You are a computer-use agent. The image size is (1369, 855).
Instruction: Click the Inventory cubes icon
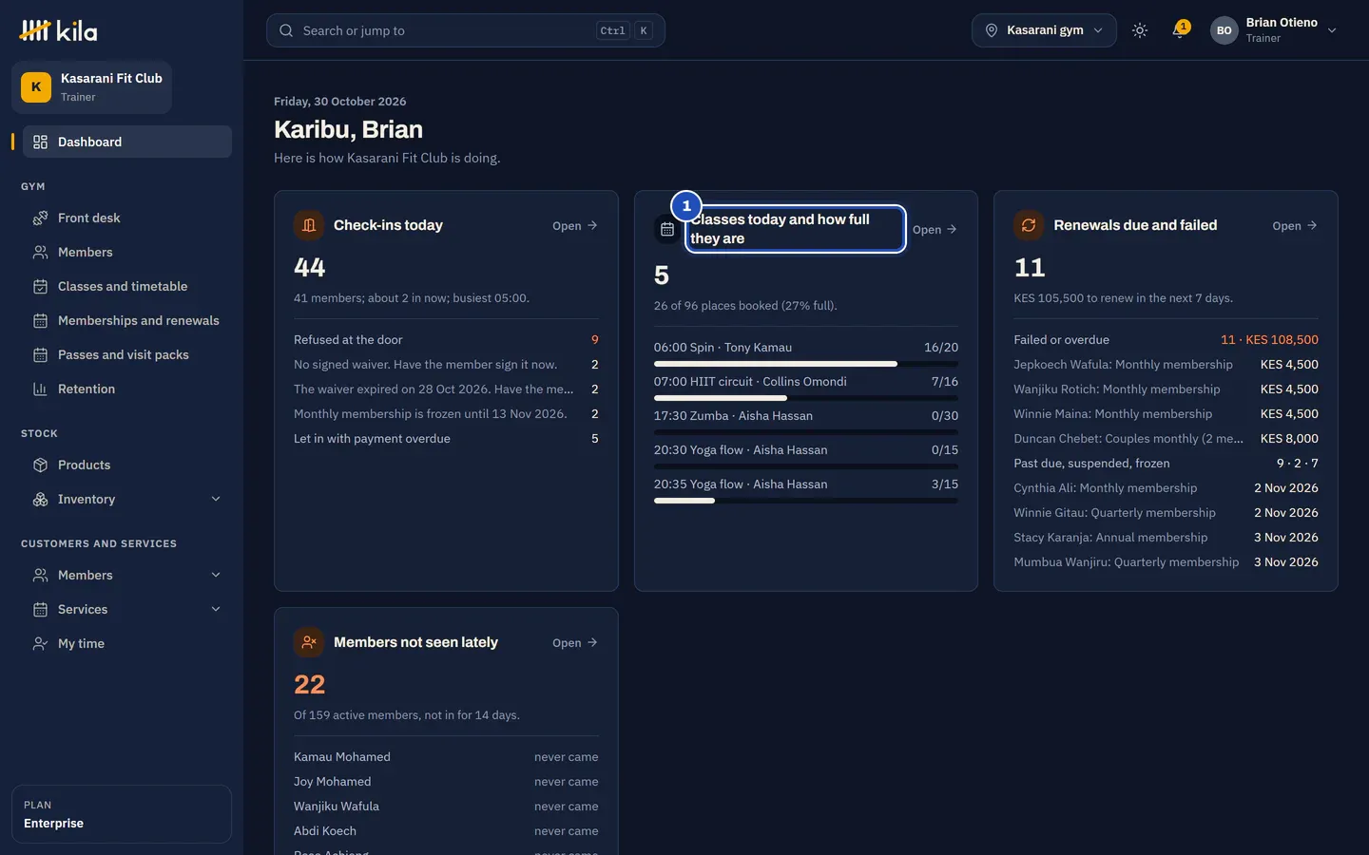click(x=40, y=499)
